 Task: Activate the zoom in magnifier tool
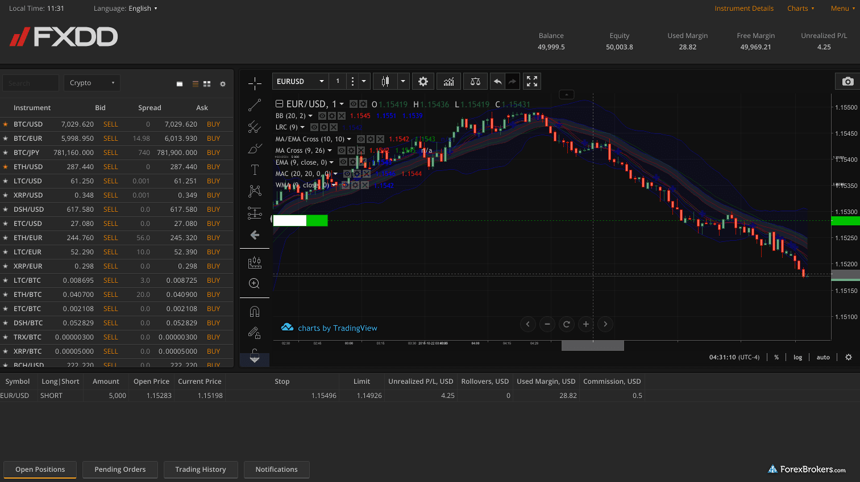pos(255,283)
